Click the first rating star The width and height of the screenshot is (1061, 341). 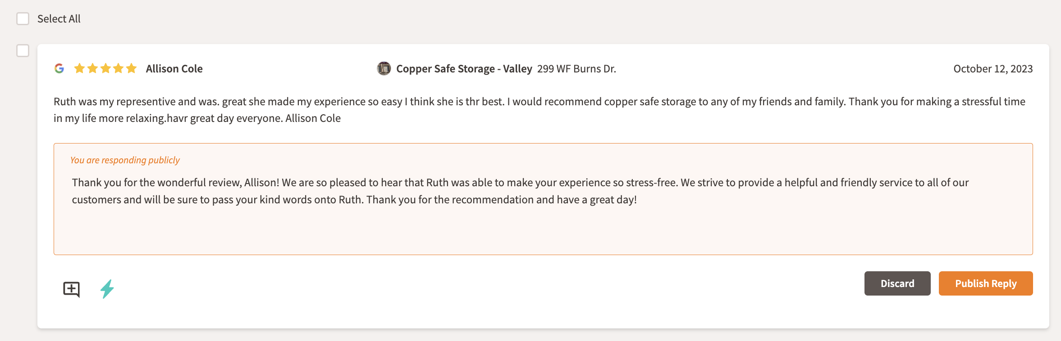coord(79,68)
